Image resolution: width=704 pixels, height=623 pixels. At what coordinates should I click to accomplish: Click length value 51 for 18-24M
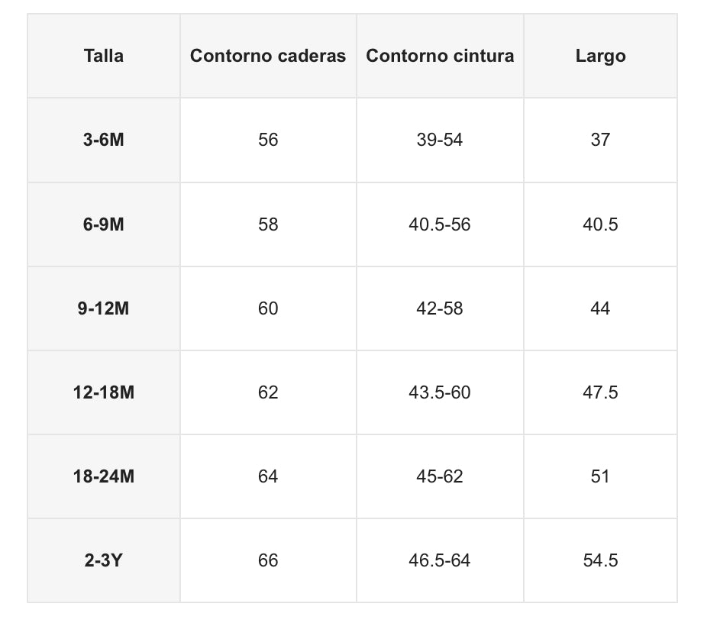(600, 476)
